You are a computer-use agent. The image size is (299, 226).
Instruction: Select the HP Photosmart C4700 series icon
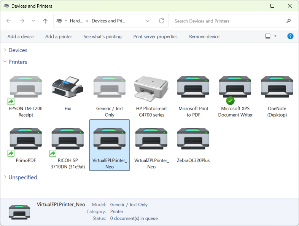click(151, 88)
